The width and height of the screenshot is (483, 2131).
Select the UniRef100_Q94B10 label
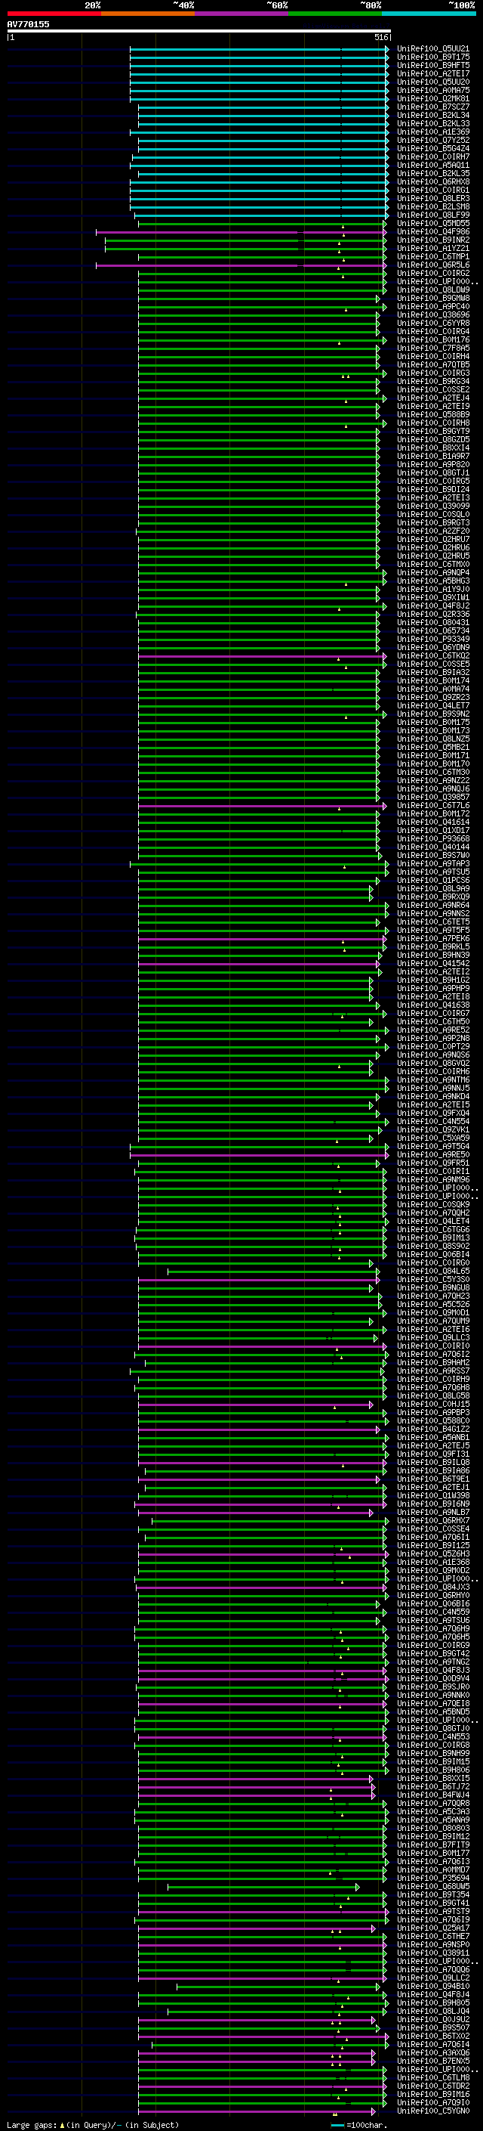[x=433, y=1985]
